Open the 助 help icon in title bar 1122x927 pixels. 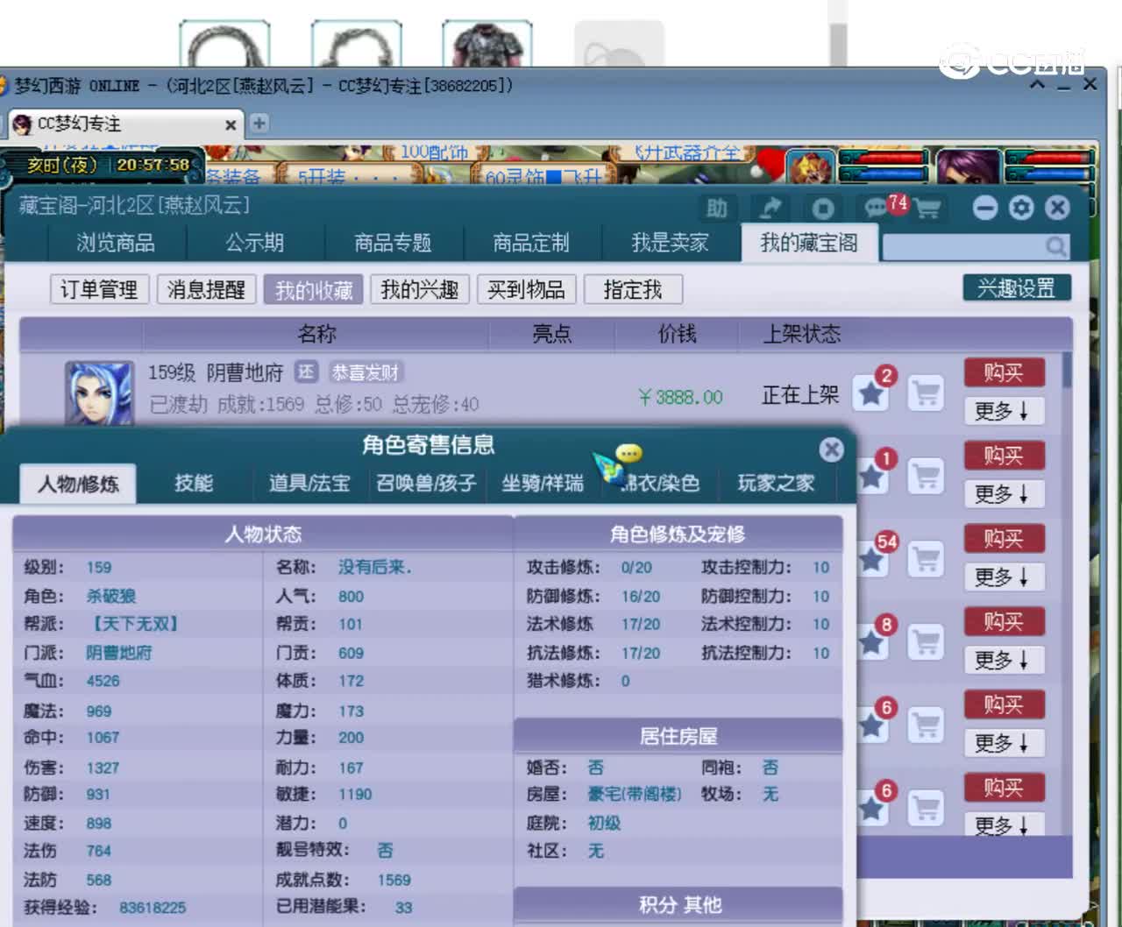[x=717, y=208]
